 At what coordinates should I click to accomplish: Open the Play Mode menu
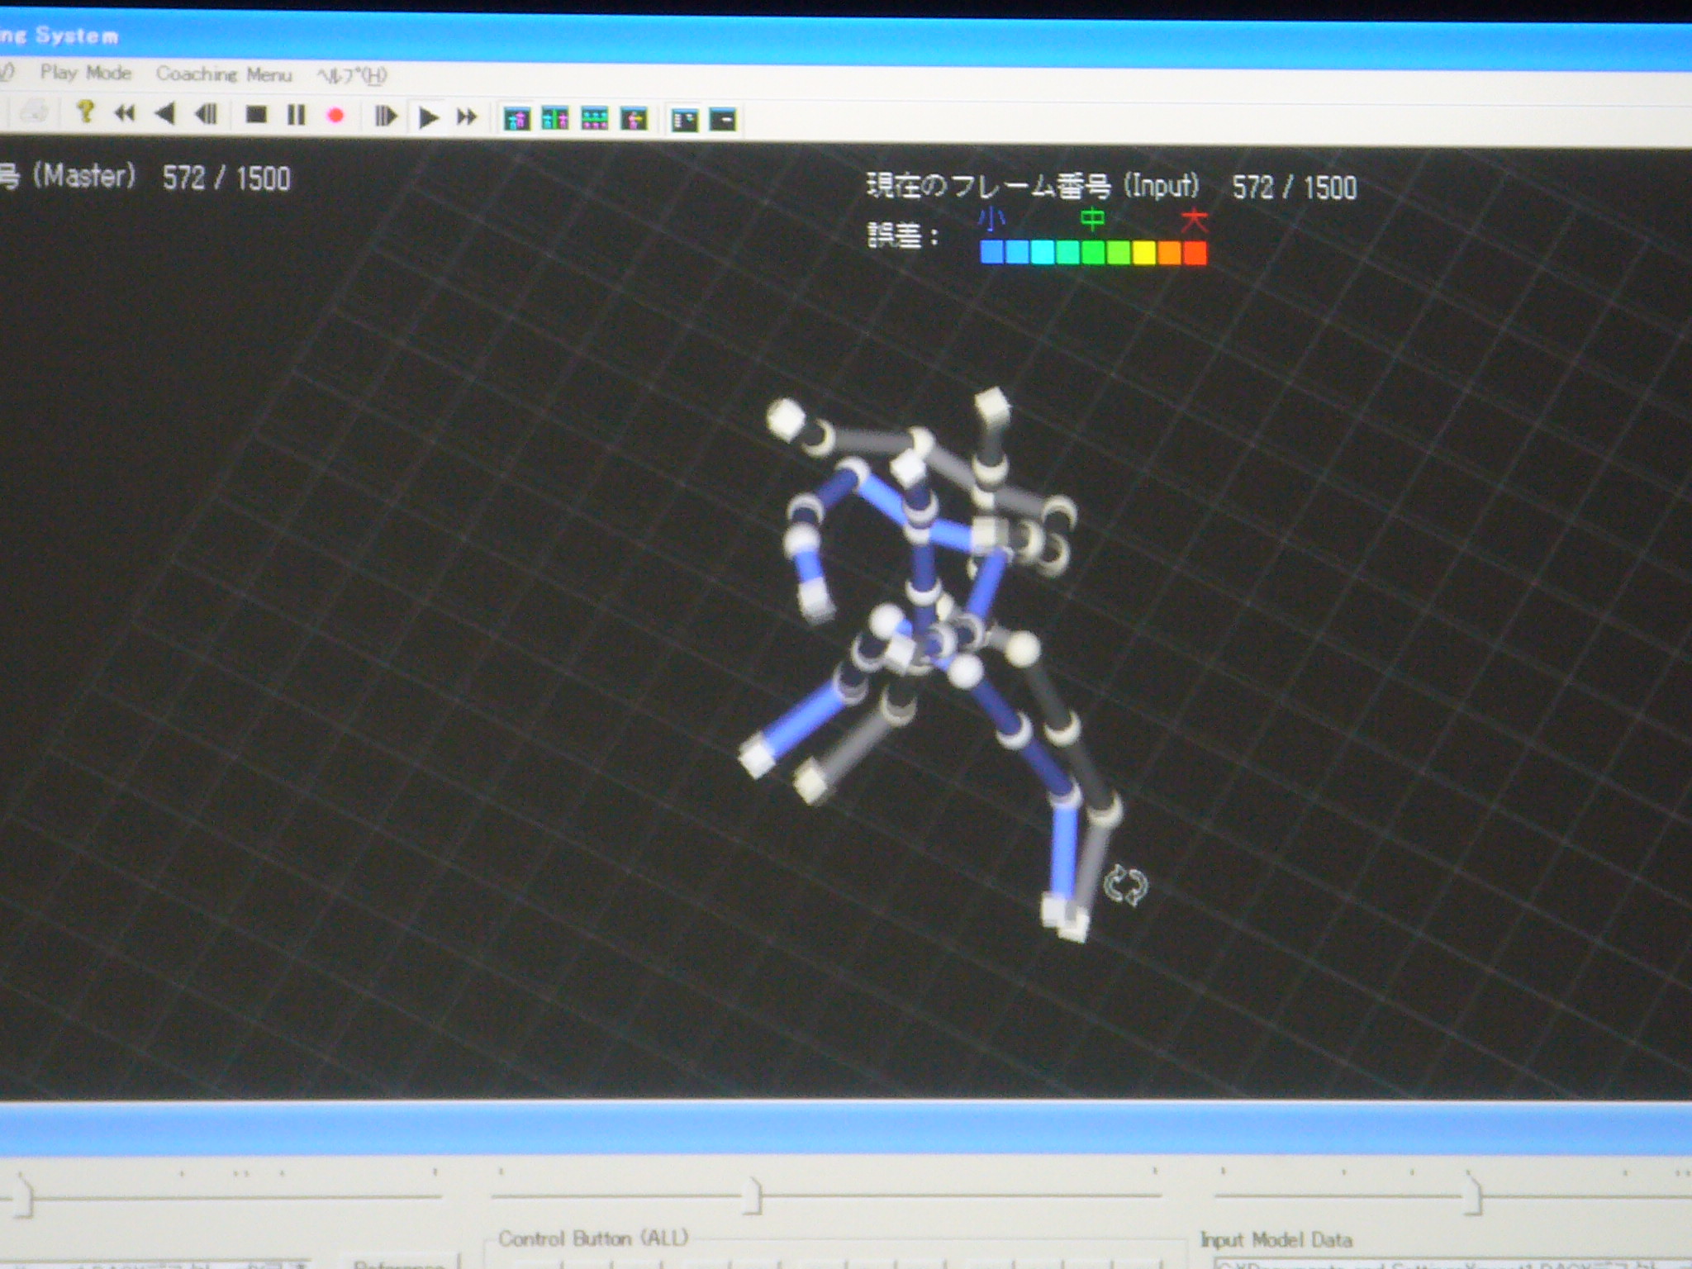click(85, 73)
